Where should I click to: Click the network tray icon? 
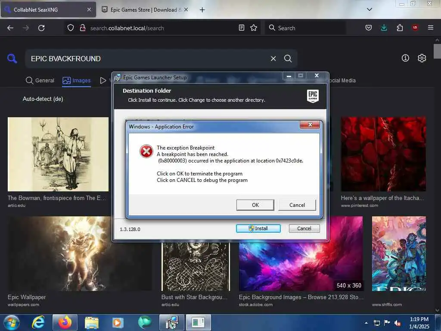coord(376,323)
